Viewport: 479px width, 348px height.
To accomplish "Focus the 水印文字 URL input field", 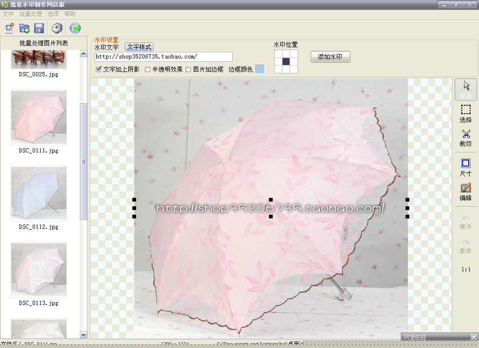I will (163, 57).
